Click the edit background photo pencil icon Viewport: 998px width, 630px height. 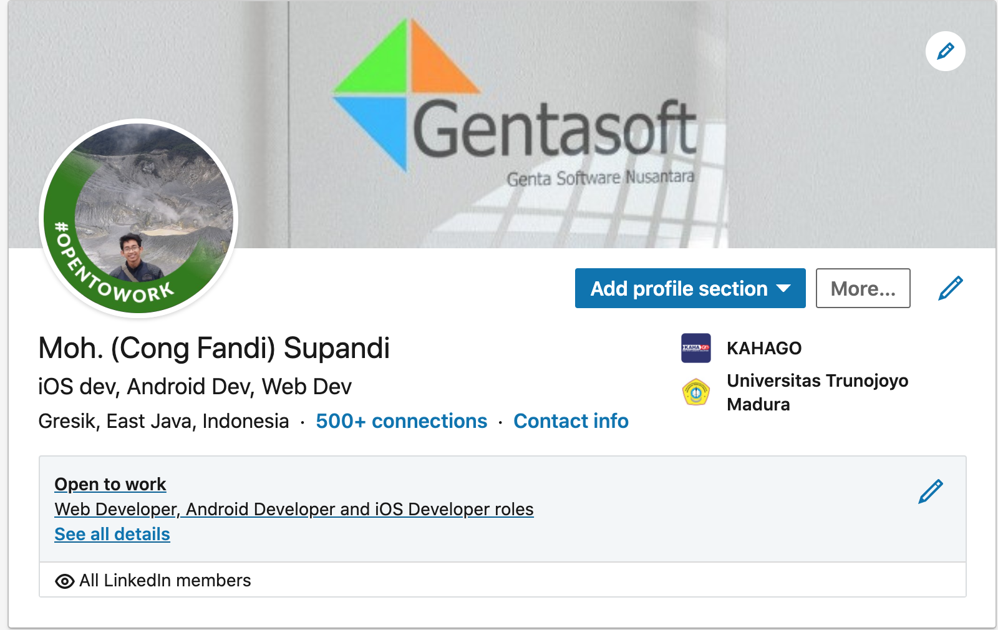tap(945, 51)
